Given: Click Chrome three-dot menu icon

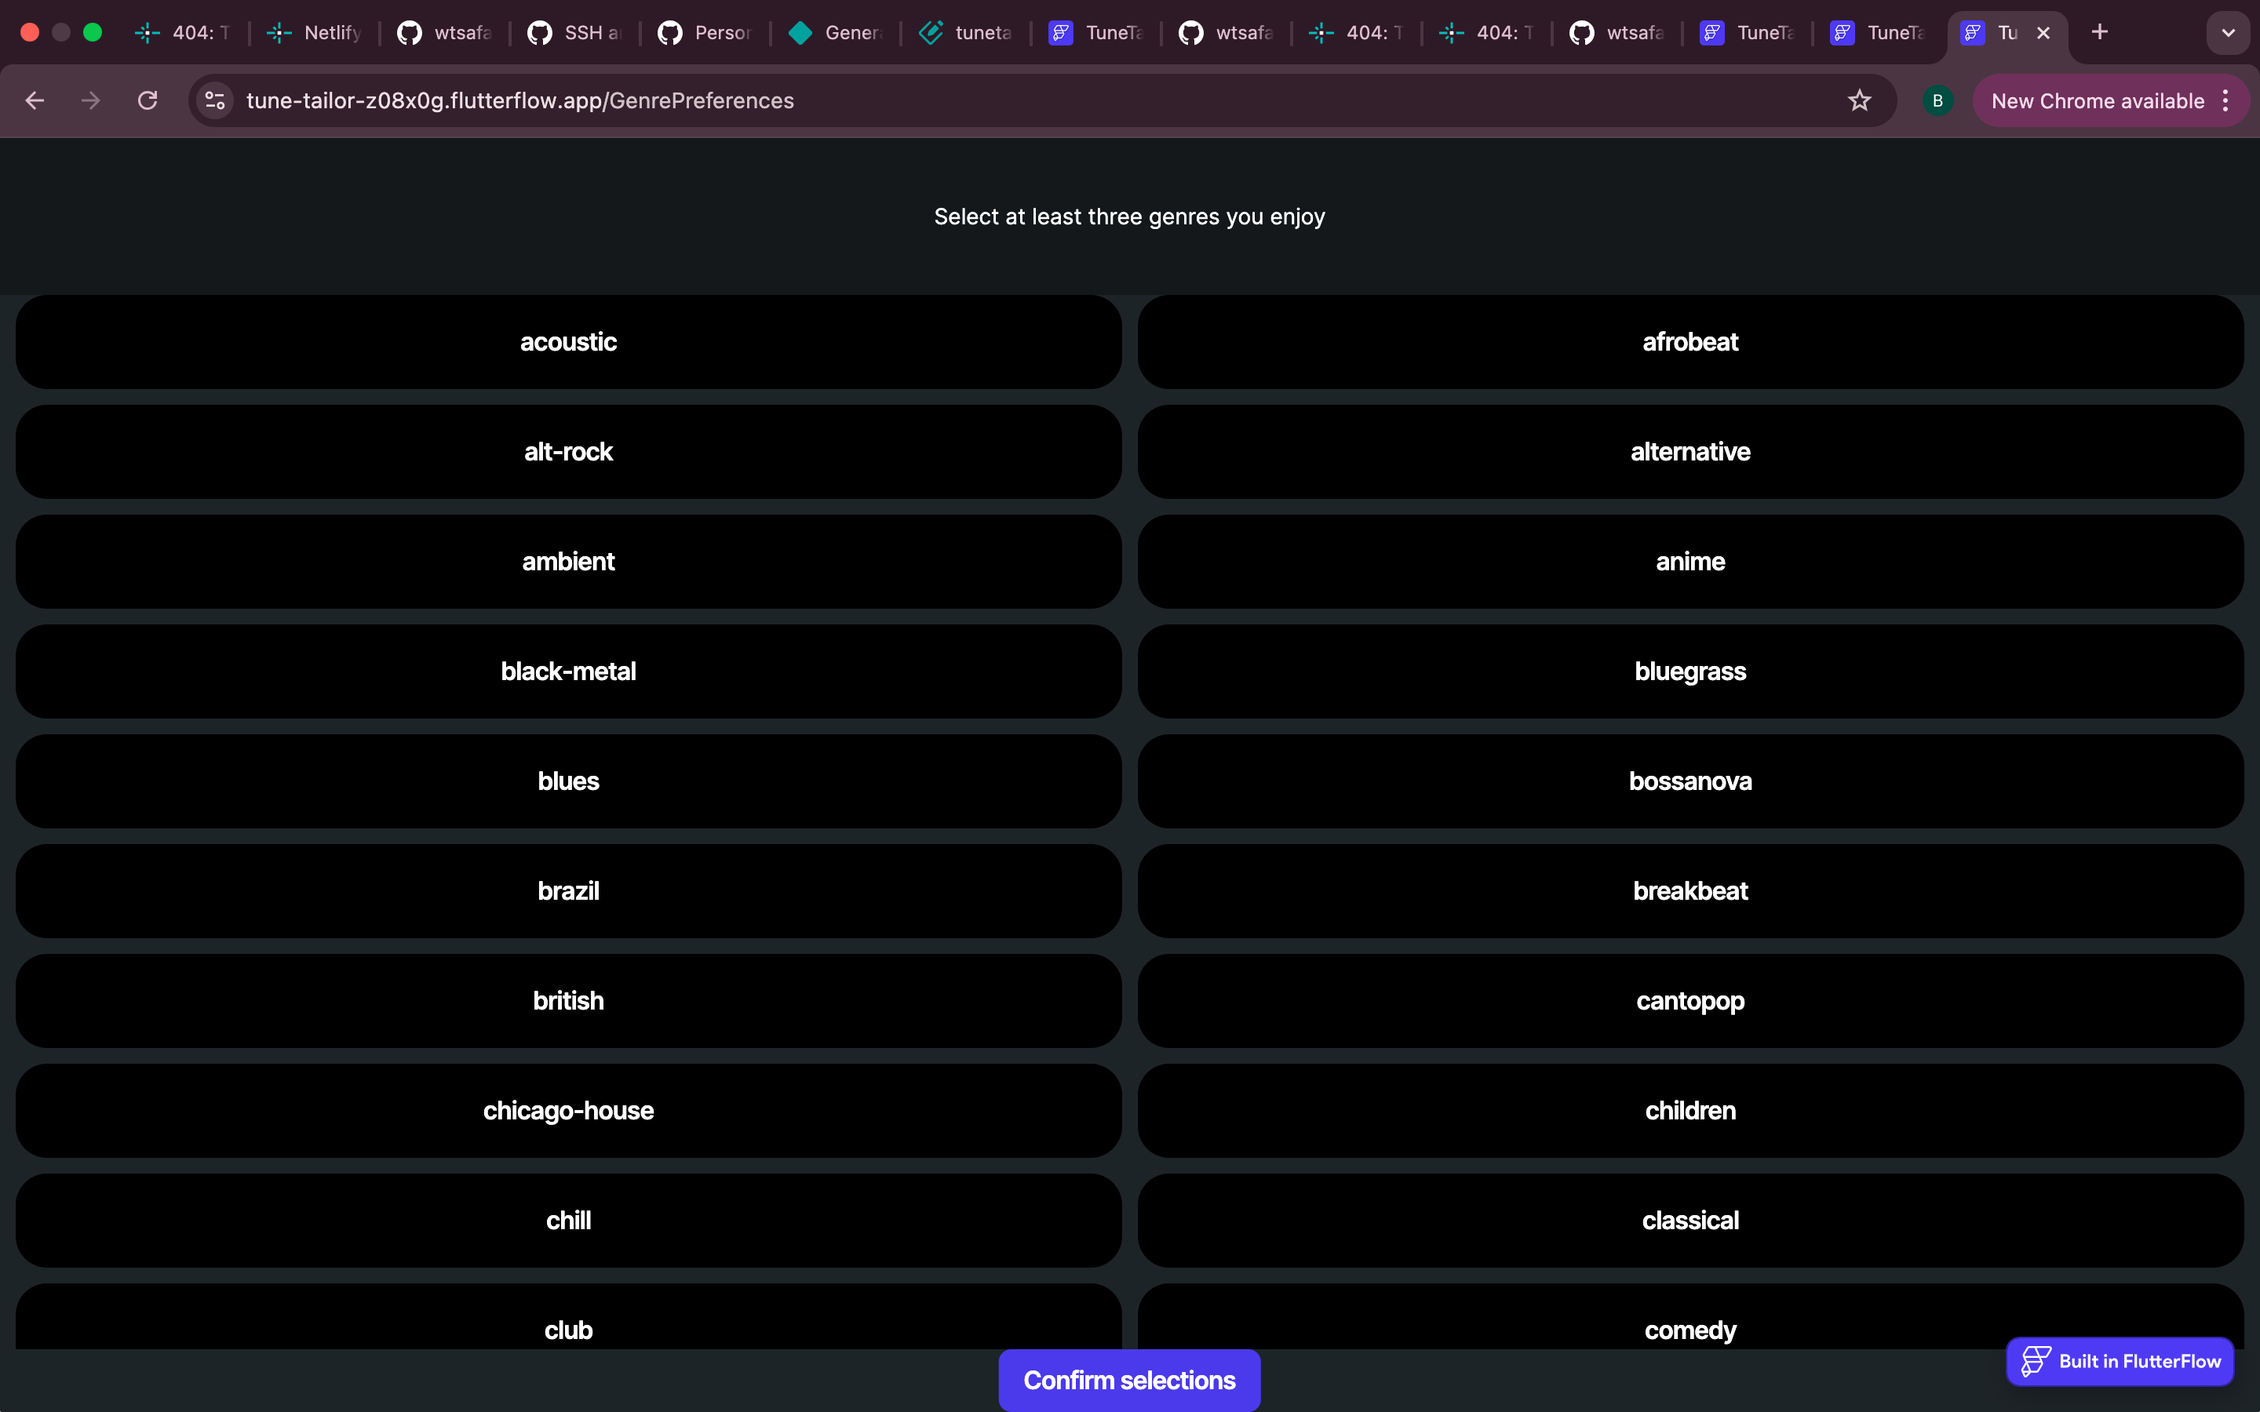Looking at the screenshot, I should point(2226,101).
